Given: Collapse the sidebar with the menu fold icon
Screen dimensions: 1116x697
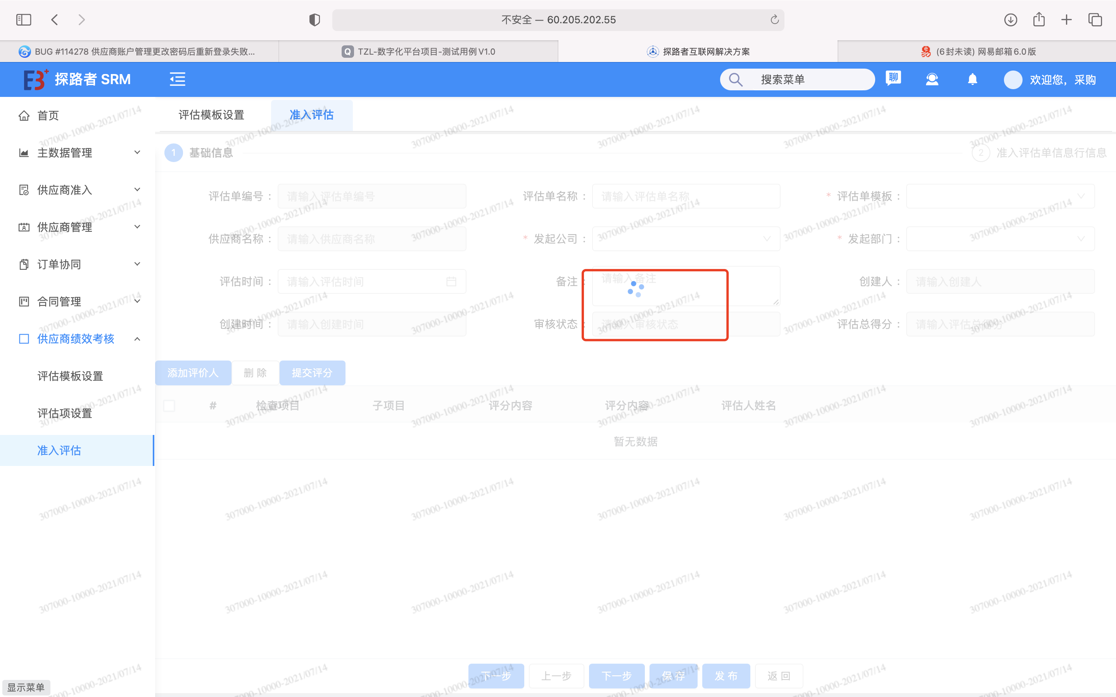Looking at the screenshot, I should pos(178,79).
